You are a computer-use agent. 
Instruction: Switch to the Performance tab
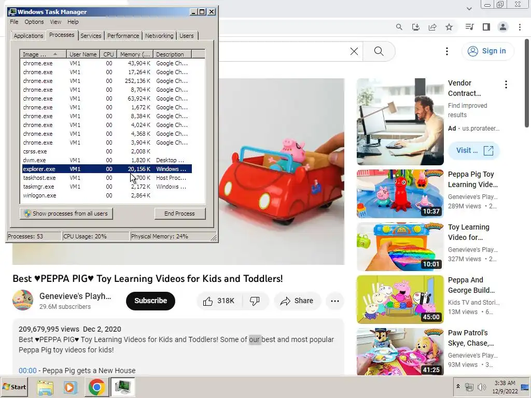(x=123, y=36)
